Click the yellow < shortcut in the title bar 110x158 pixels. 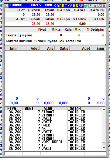tap(55, 6)
